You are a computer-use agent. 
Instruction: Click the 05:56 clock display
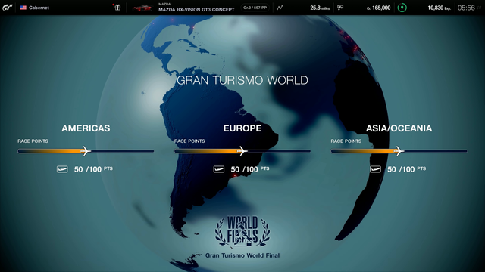(466, 8)
